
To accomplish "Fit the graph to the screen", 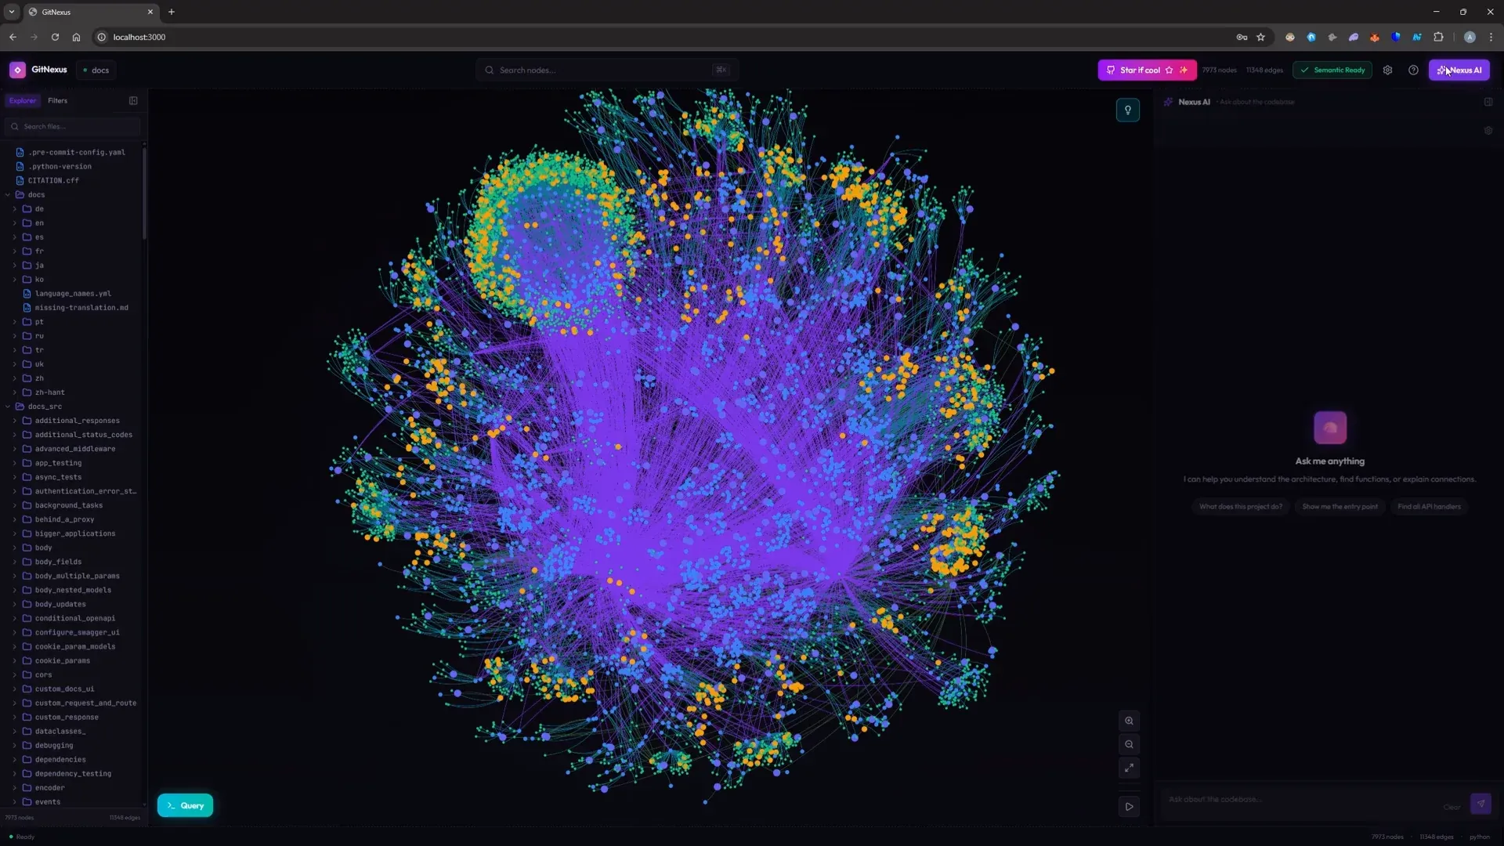I will 1129,768.
